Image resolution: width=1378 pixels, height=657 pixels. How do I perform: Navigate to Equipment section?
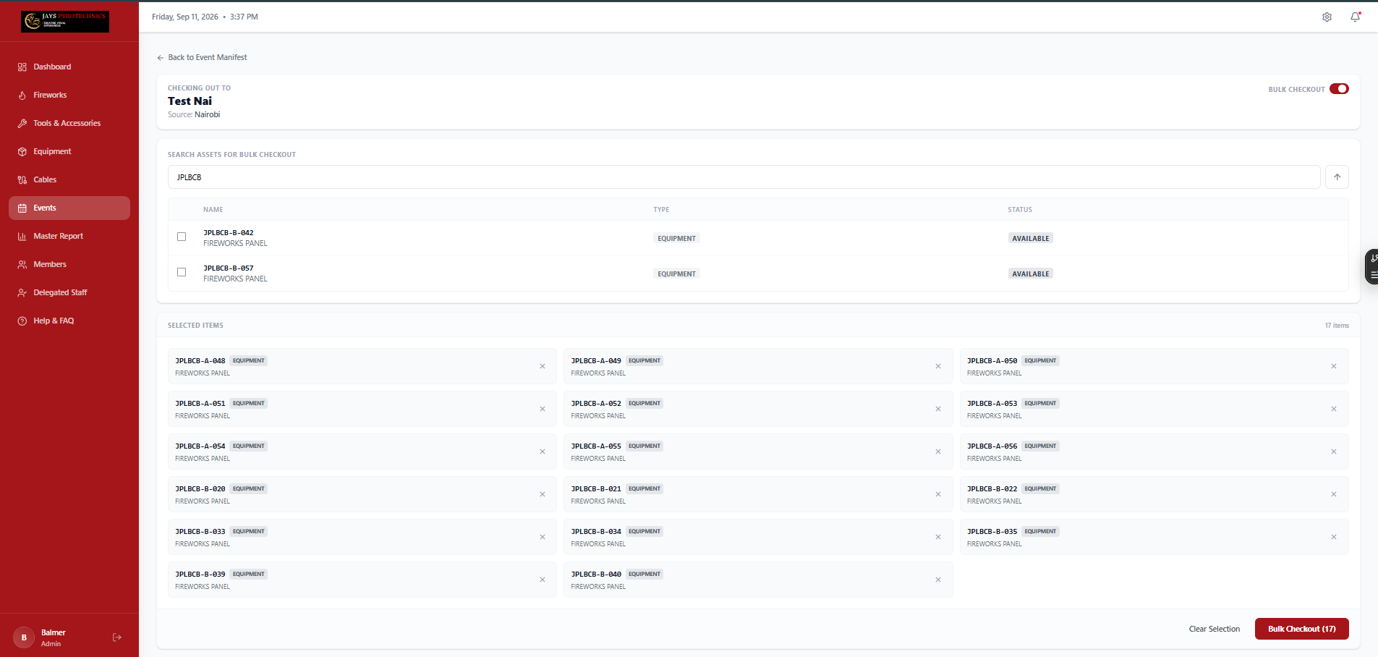pos(69,151)
